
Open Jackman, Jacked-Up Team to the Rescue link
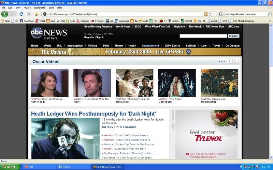129,144
